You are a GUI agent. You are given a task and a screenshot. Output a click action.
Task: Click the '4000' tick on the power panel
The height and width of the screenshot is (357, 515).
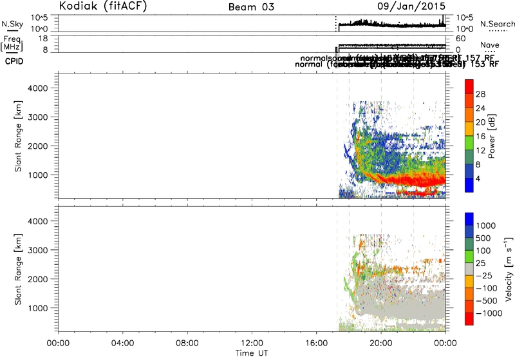(x=37, y=88)
